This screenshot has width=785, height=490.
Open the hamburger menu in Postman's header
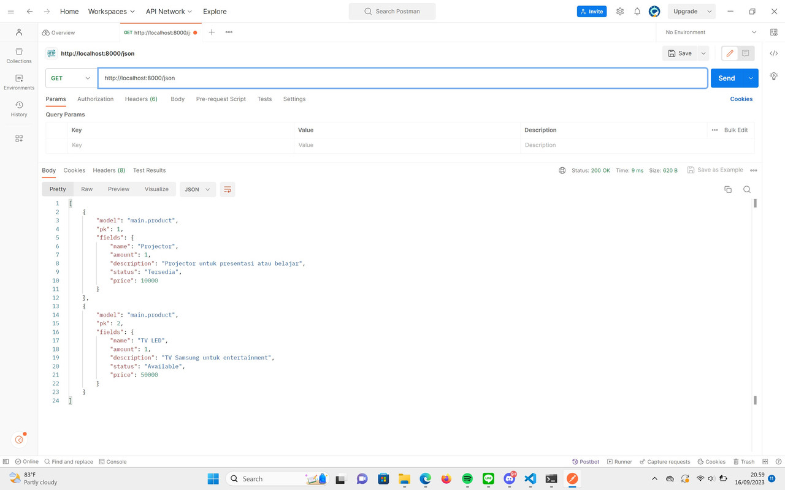click(x=10, y=12)
